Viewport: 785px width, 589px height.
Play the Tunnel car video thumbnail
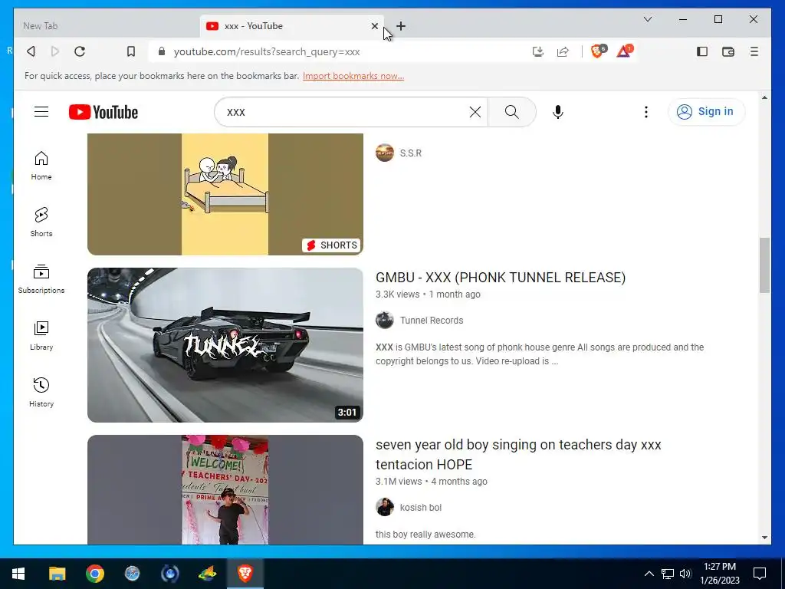point(225,345)
